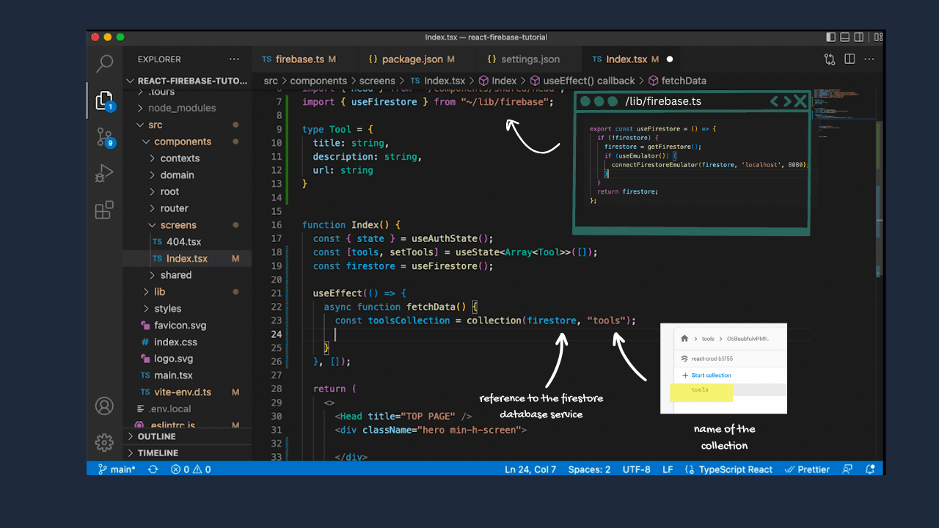The image size is (939, 528).
Task: Expand the lib folder
Action: pyautogui.click(x=159, y=292)
